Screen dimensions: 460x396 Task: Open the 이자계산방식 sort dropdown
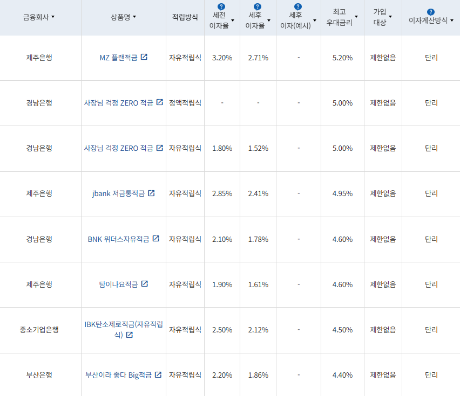tap(451, 22)
